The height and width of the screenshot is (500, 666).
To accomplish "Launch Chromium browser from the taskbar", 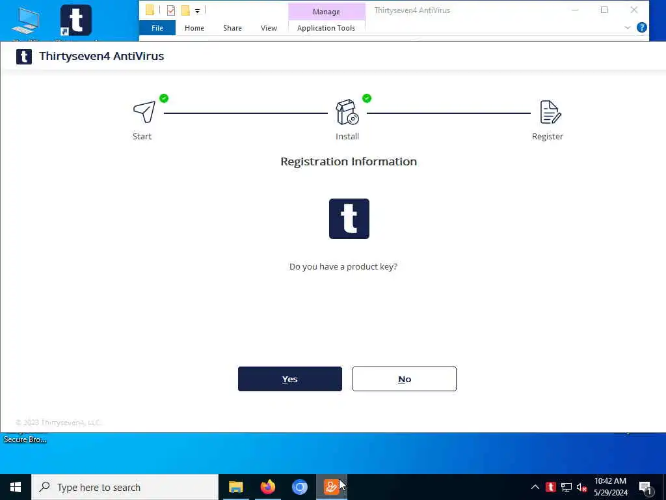I will click(299, 487).
